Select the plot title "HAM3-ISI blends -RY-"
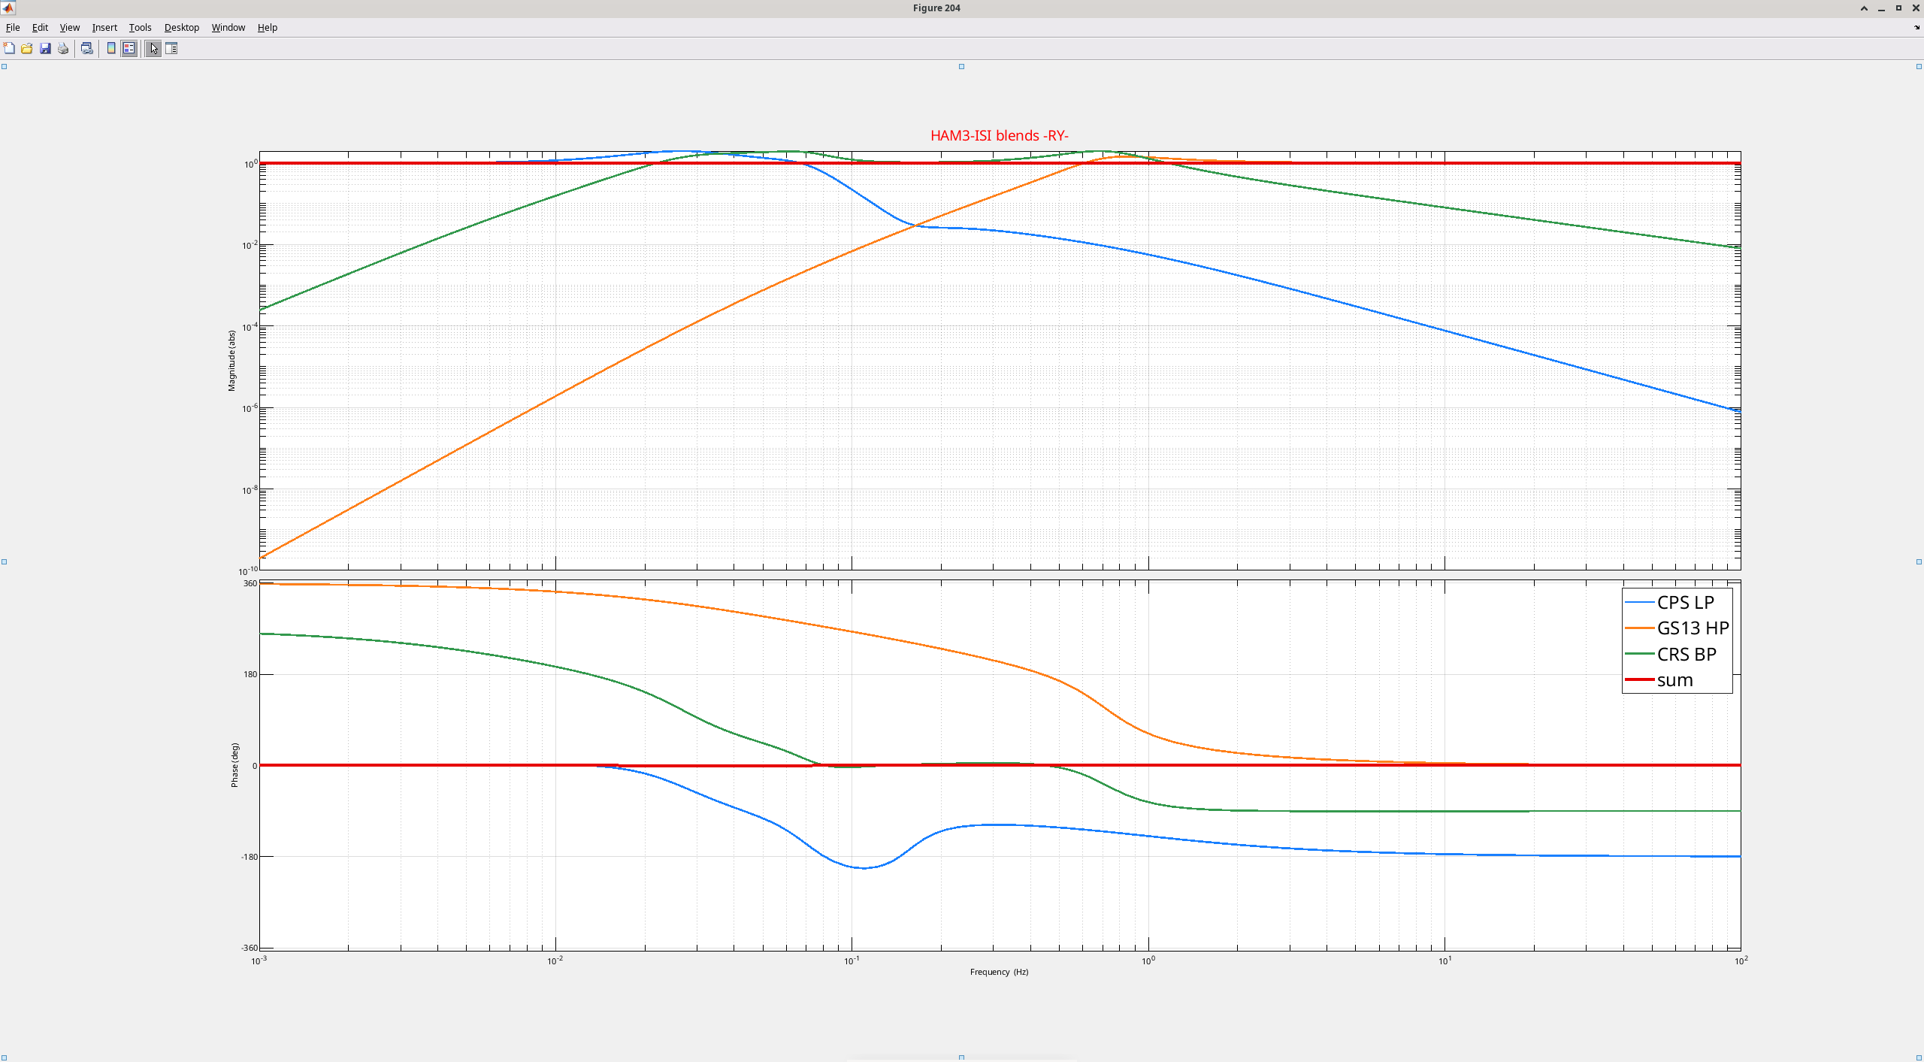The width and height of the screenshot is (1924, 1062). [x=1000, y=136]
